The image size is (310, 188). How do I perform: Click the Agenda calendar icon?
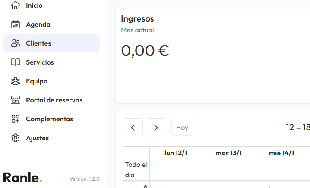(x=16, y=25)
